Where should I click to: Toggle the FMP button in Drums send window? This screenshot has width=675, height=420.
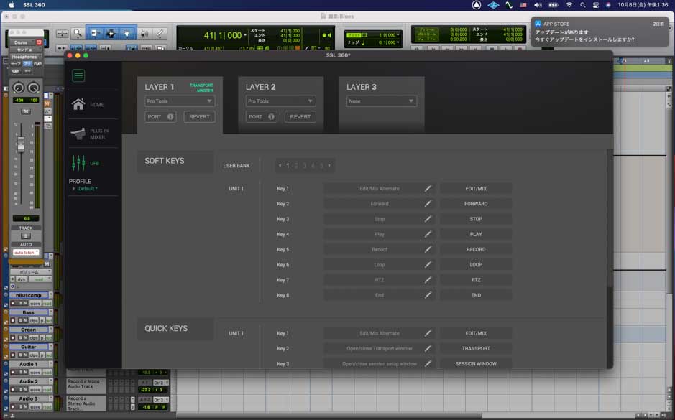pyautogui.click(x=37, y=64)
